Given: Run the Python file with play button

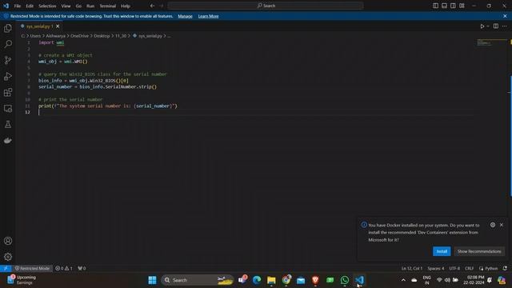Looking at the screenshot, I should (x=482, y=26).
